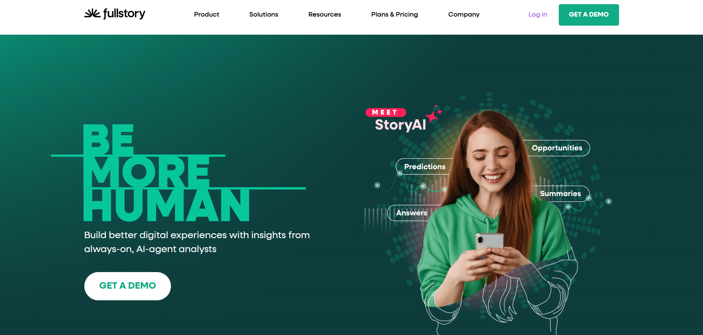703x335 pixels.
Task: Click the smartphone in the woman's hands
Action: 490,244
